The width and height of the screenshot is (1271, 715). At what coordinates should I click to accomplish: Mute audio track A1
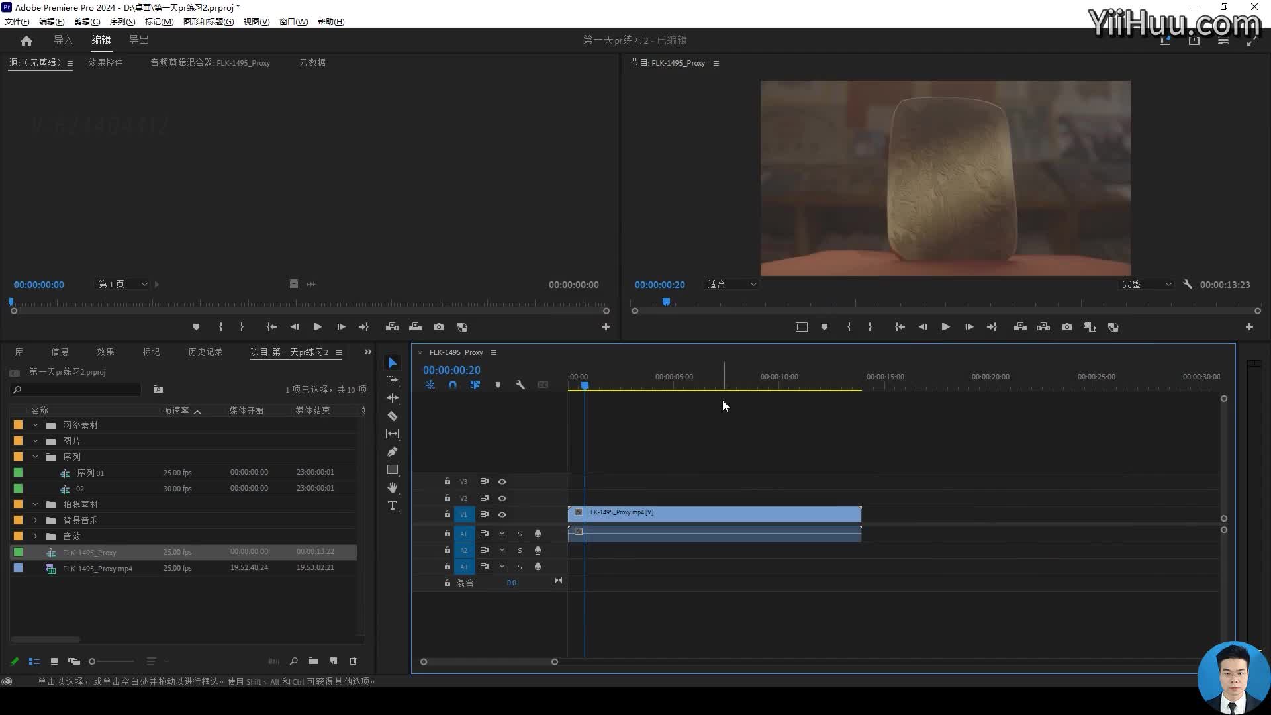[x=502, y=534]
